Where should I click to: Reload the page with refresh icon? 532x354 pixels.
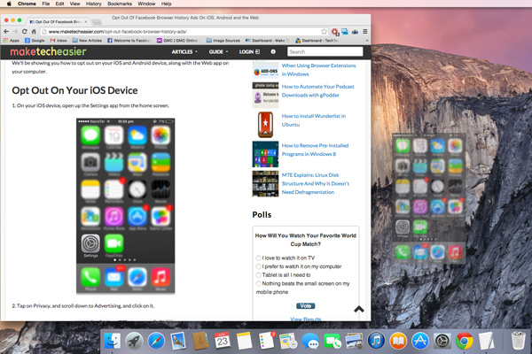[x=25, y=32]
